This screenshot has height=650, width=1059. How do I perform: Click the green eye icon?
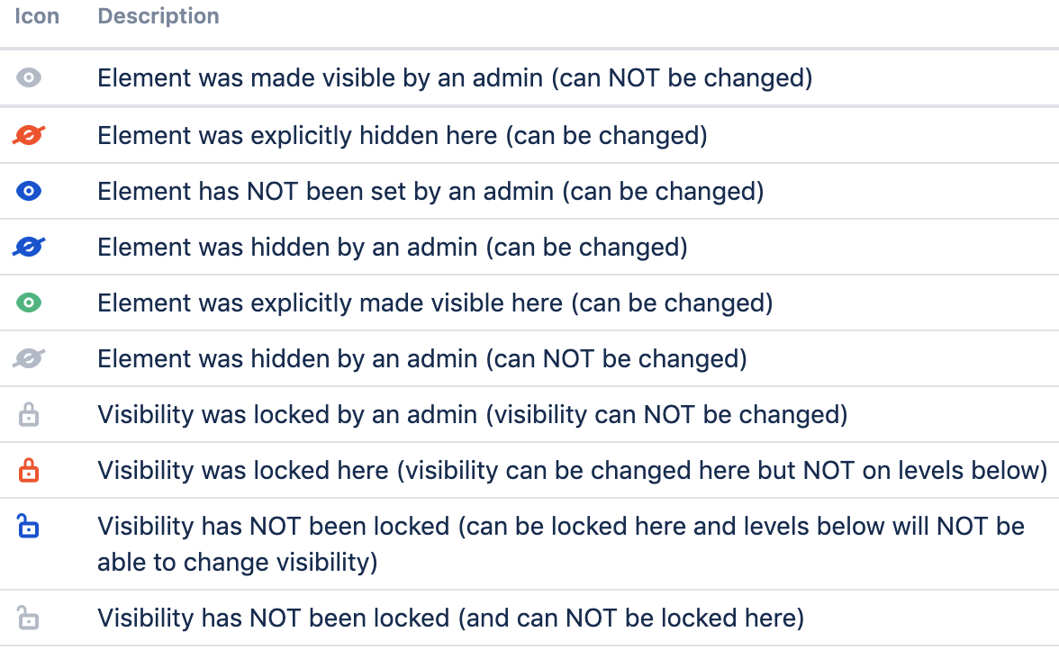pos(29,303)
